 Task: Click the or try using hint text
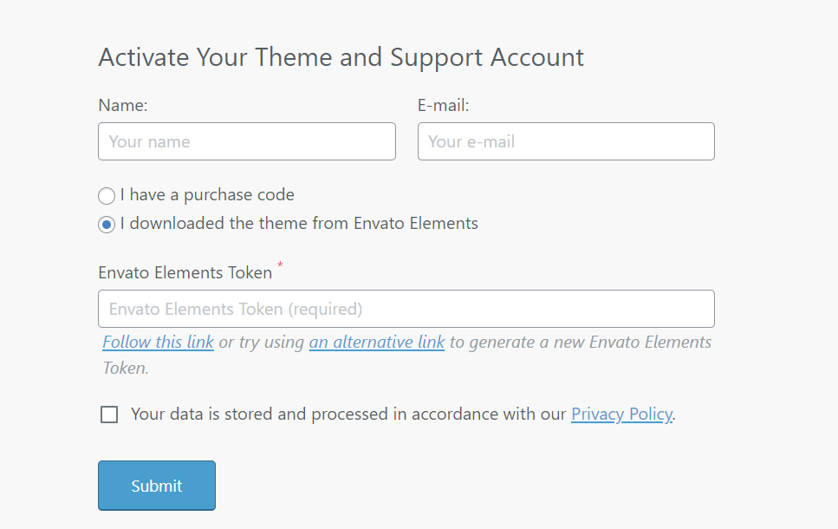pos(262,343)
